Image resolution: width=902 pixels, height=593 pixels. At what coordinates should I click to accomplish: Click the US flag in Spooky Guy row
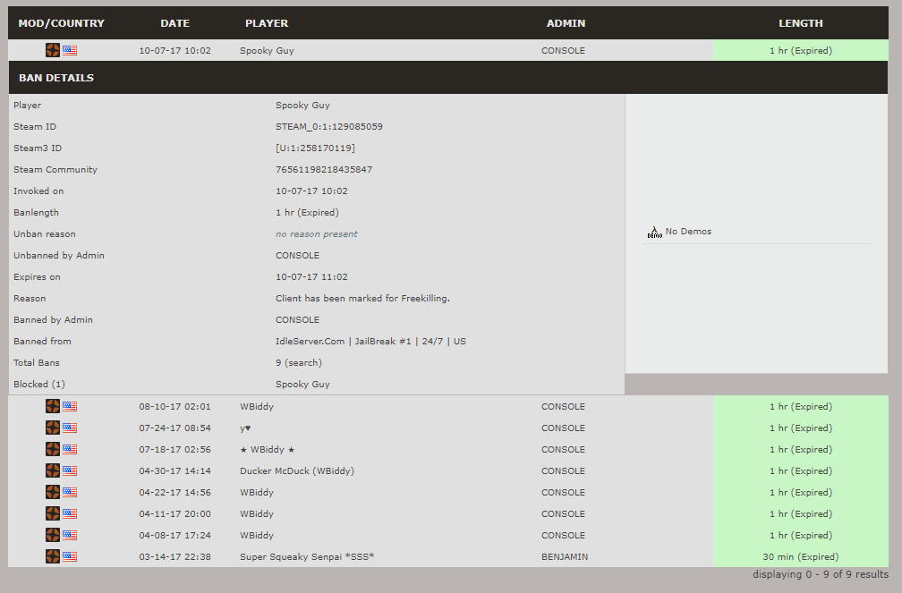tap(70, 50)
